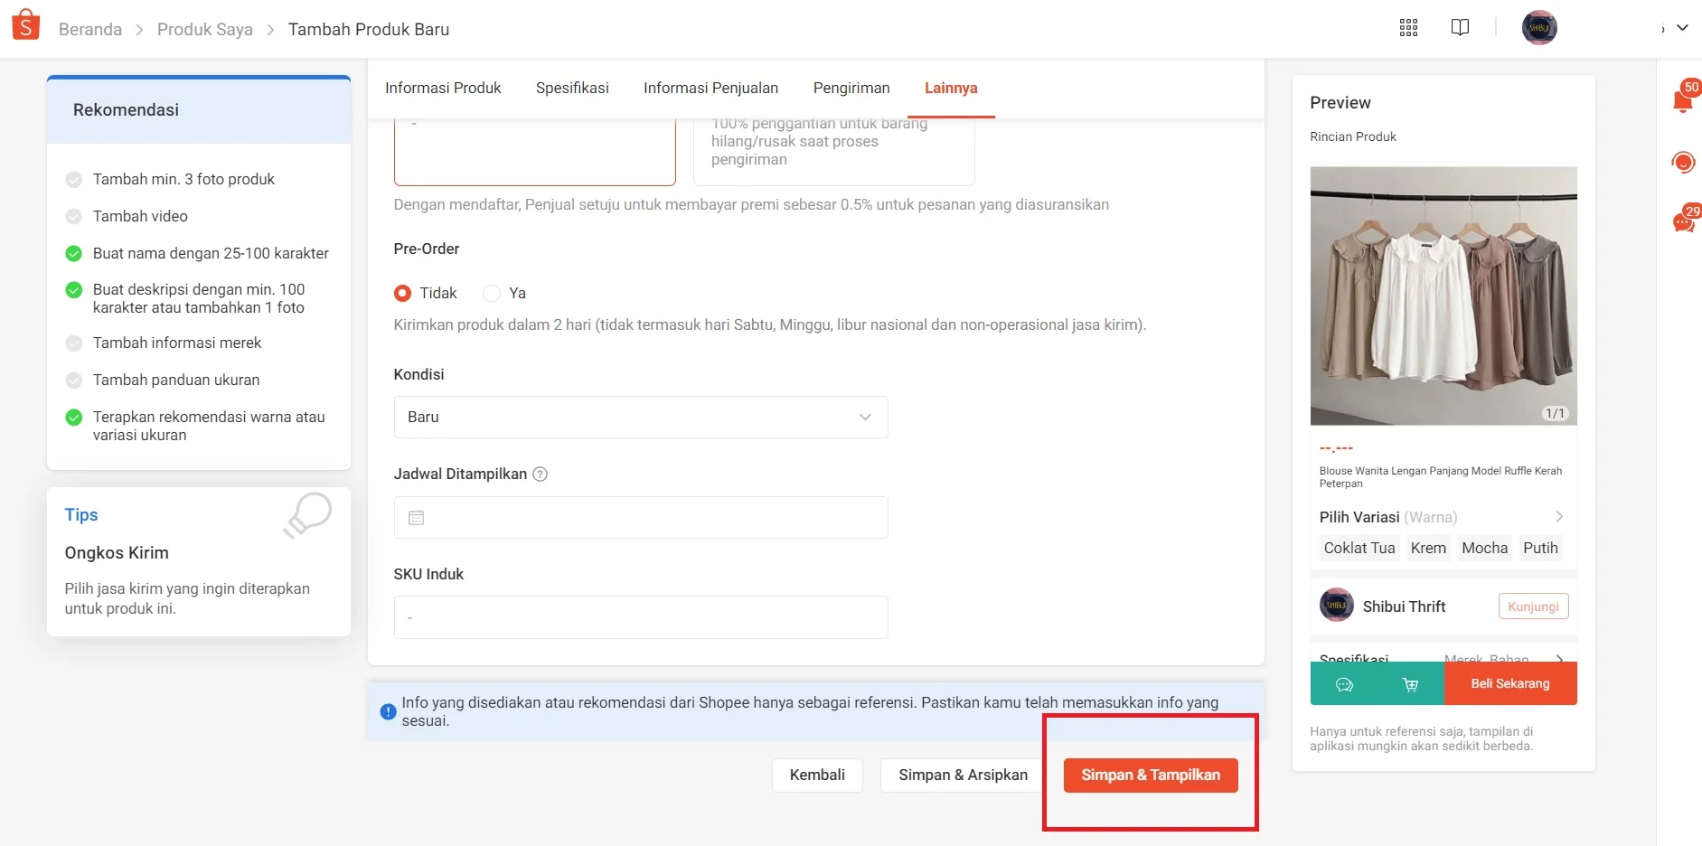Click the add-to-cart icon in preview

(1411, 684)
